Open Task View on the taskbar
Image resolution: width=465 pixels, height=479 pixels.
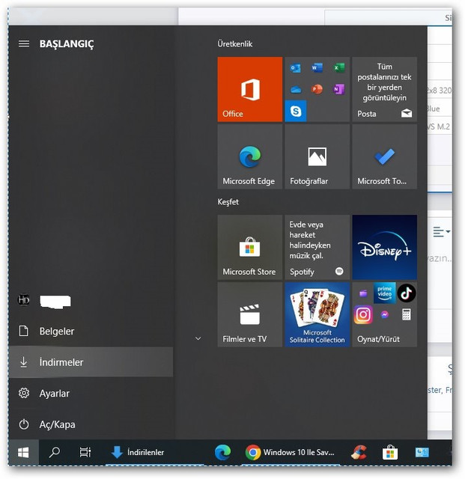click(x=85, y=452)
